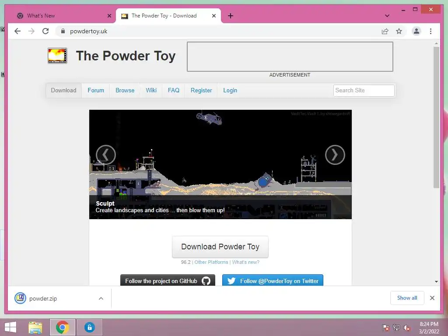Open File Explorer from taskbar
Viewport: 448px width, 336px height.
(x=35, y=327)
